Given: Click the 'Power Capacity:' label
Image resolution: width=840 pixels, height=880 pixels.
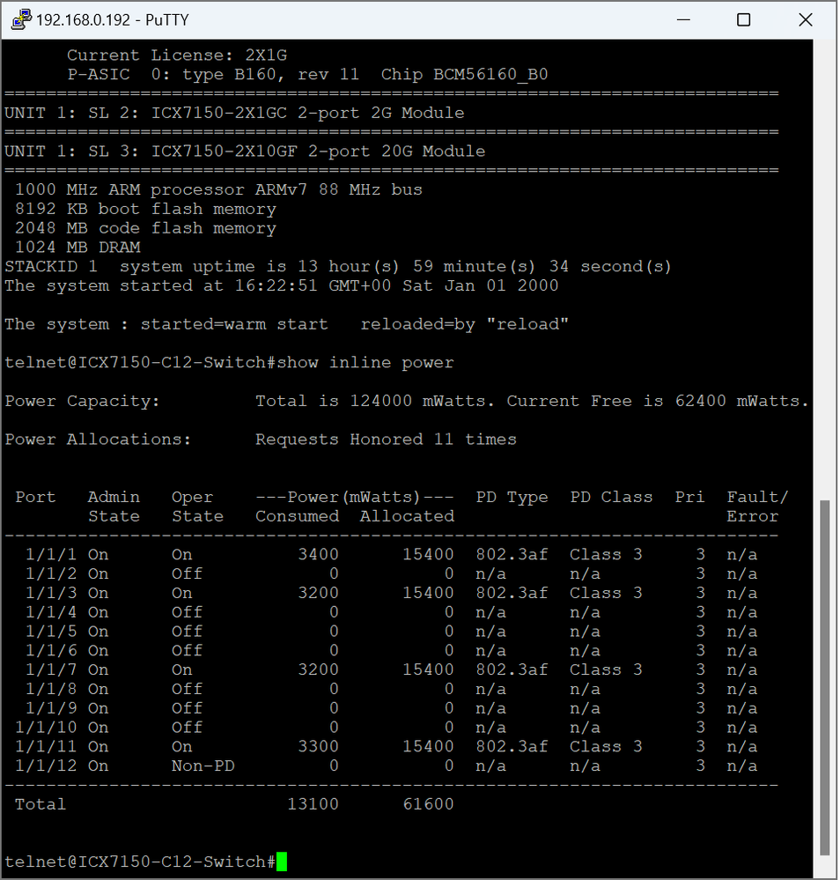Looking at the screenshot, I should coord(83,402).
